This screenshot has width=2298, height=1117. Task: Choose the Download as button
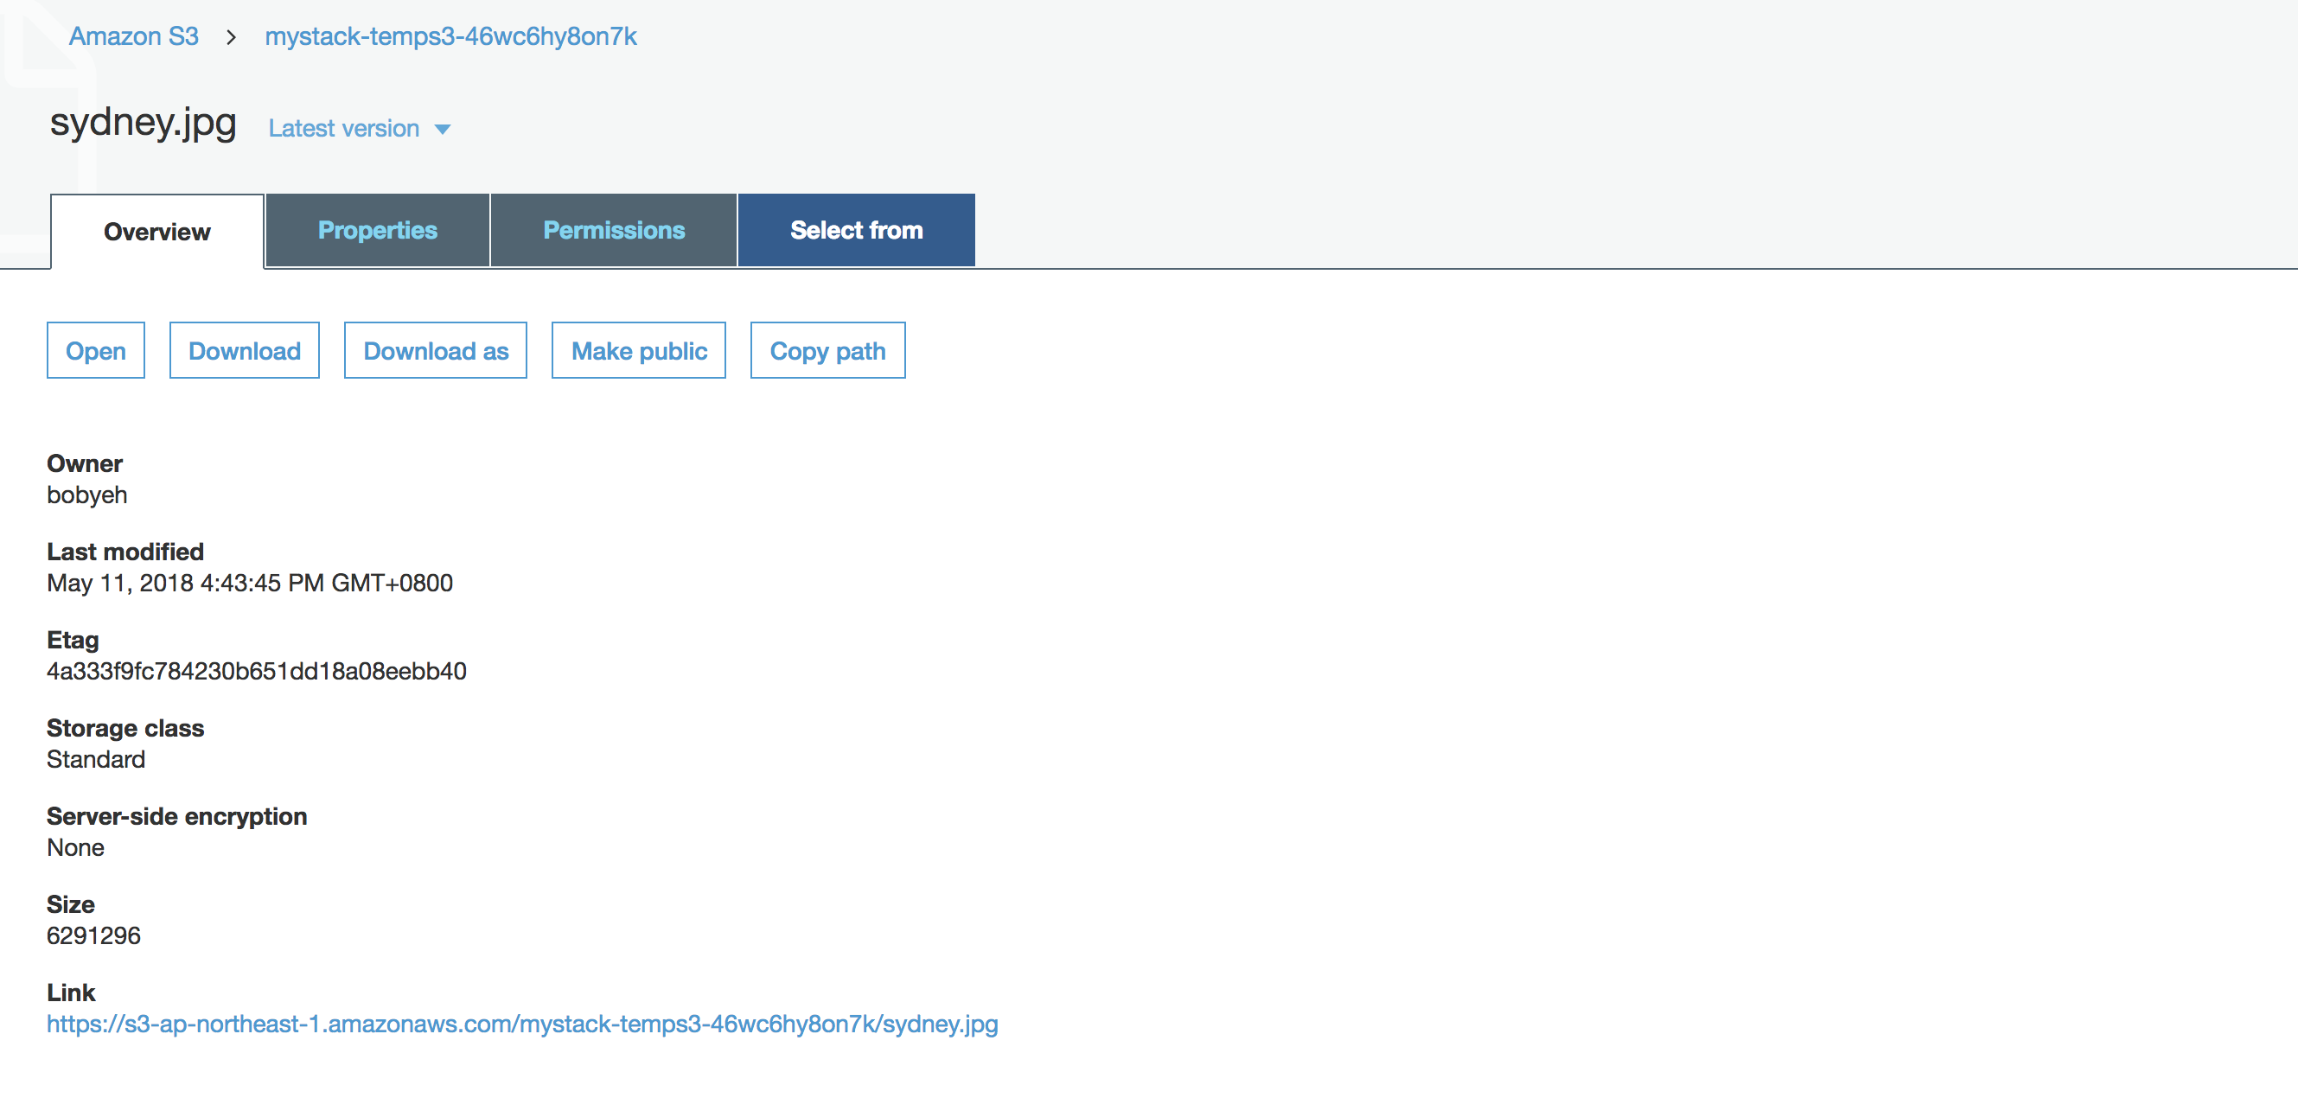click(x=436, y=351)
